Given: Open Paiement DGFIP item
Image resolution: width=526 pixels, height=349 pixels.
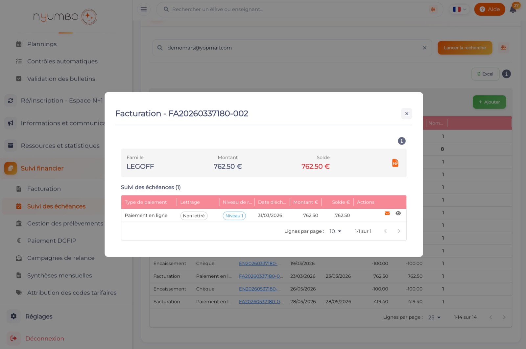Looking at the screenshot, I should (52, 241).
